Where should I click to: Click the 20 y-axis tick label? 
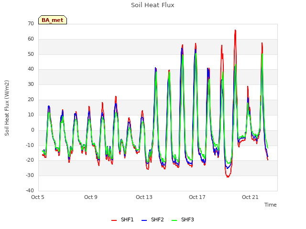point(31,100)
